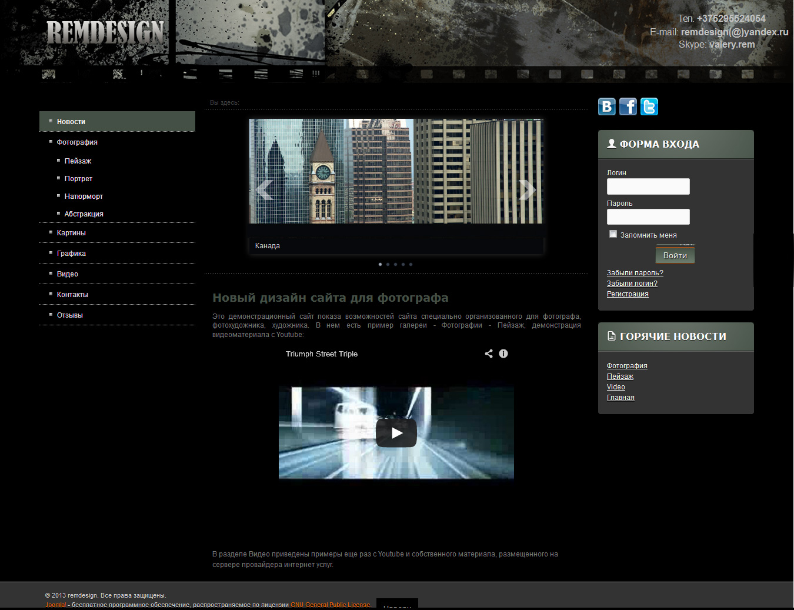Click the phone number +375295524054
The image size is (794, 610).
[731, 18]
